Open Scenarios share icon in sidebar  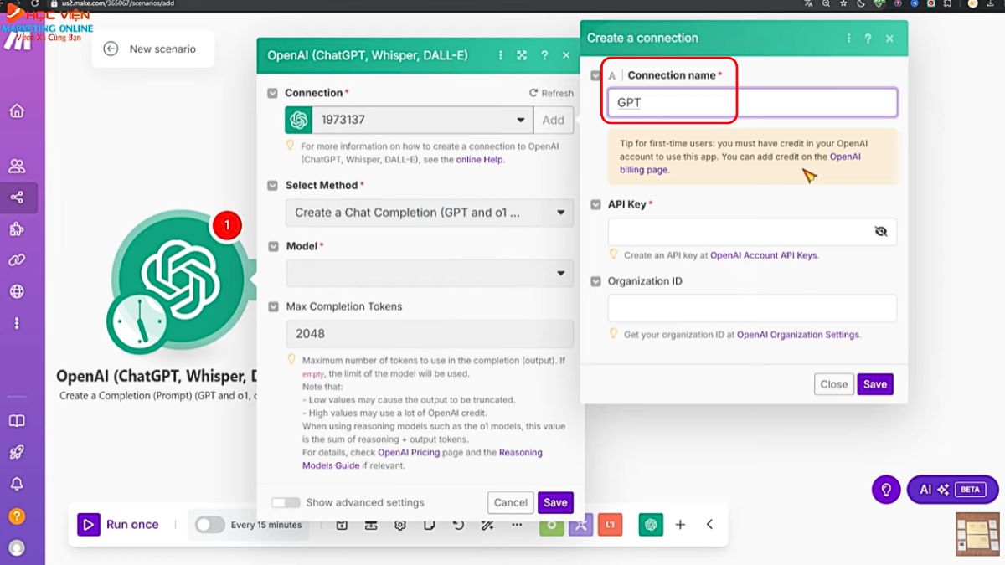point(17,198)
